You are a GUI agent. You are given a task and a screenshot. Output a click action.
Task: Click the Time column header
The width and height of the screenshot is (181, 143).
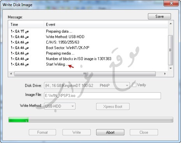(26, 24)
